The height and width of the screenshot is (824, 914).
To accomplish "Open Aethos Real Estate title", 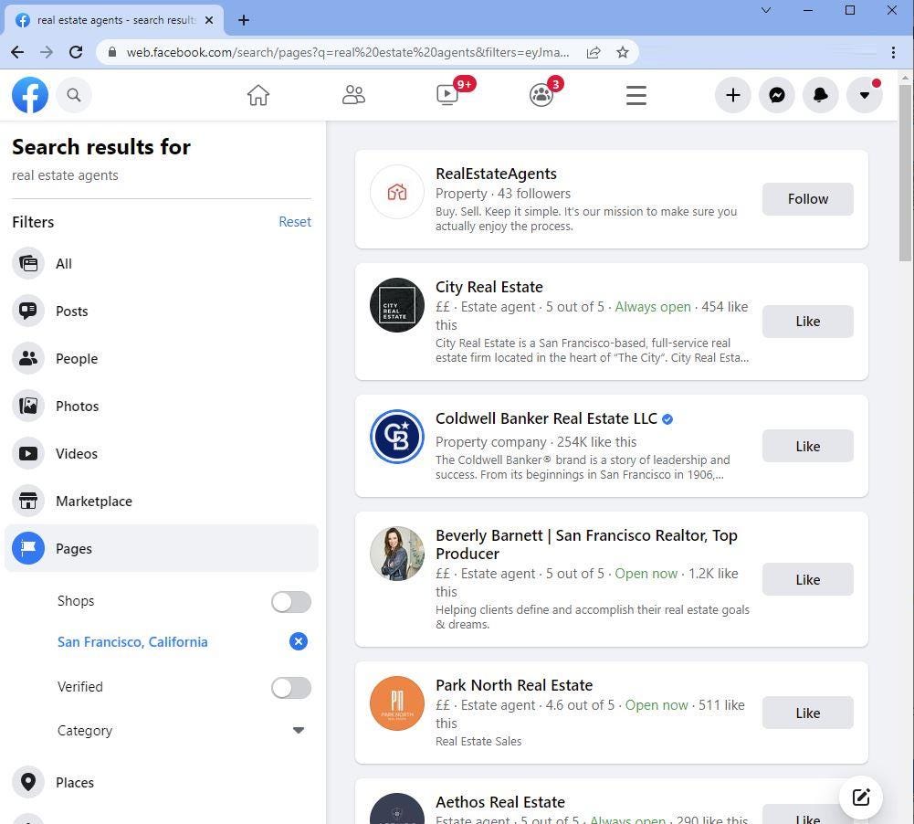I will pyautogui.click(x=500, y=802).
